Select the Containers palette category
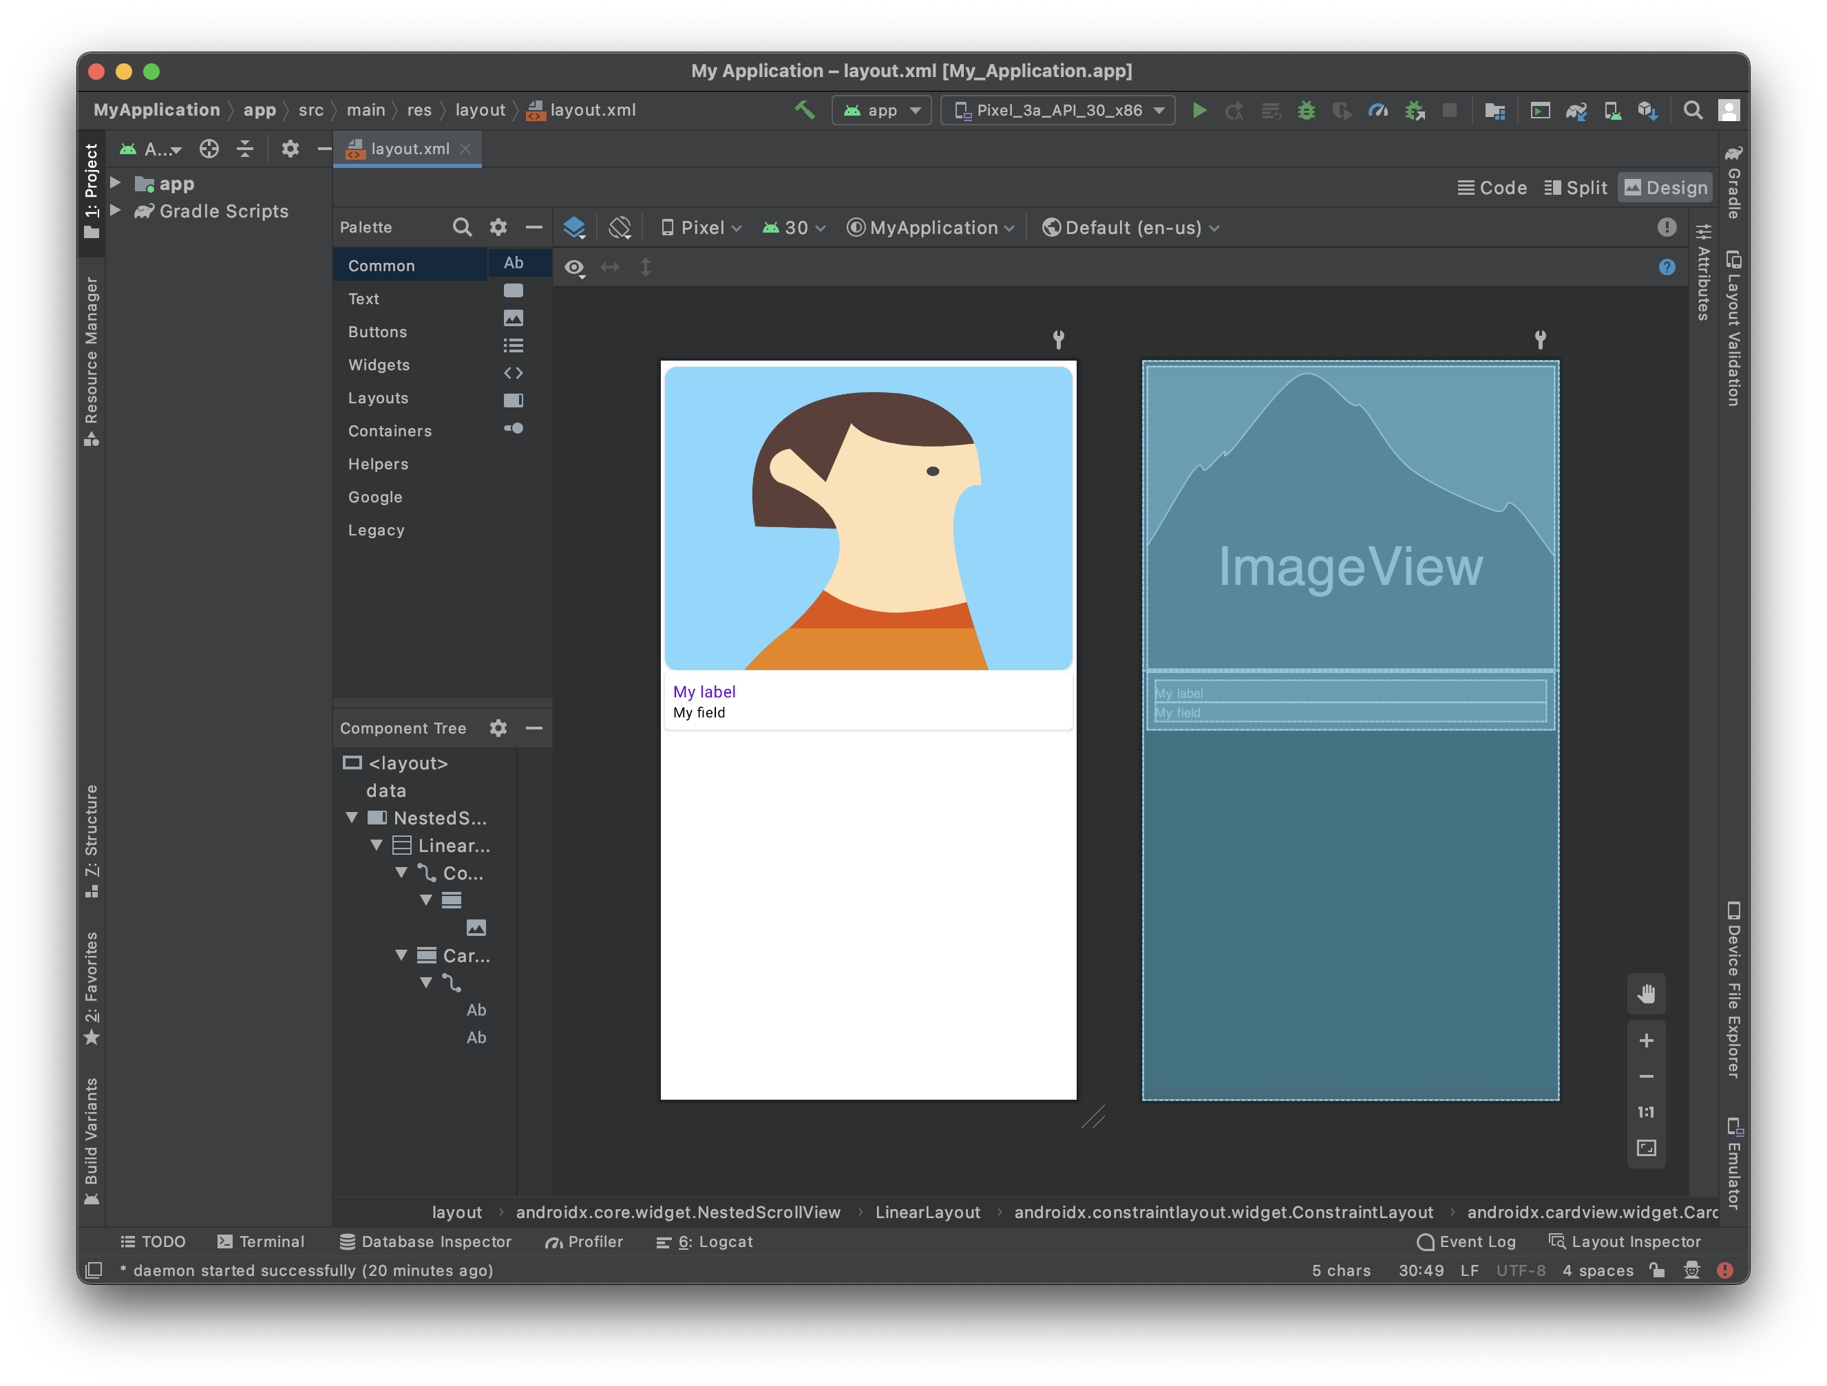 click(x=390, y=431)
